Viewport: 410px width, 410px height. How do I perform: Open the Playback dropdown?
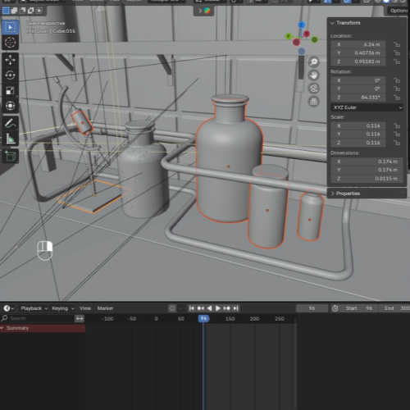click(x=34, y=308)
